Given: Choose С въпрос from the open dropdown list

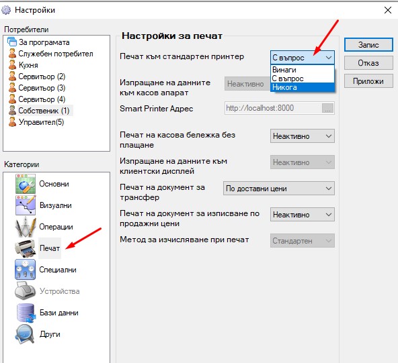Looking at the screenshot, I should tap(303, 79).
